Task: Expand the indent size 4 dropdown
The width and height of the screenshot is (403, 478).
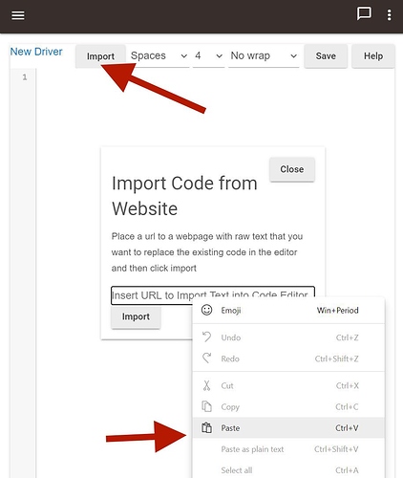Action: (208, 56)
